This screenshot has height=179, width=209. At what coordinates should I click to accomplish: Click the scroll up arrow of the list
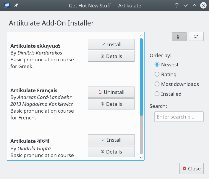coord(141,35)
